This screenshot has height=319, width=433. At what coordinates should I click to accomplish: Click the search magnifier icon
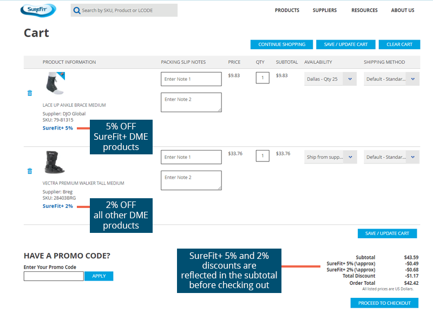coord(76,10)
